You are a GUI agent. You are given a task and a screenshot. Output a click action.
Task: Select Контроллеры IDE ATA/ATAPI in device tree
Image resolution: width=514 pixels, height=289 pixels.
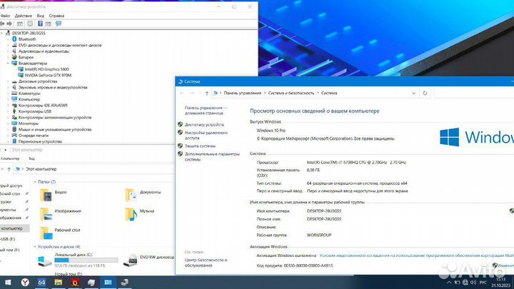(43, 106)
